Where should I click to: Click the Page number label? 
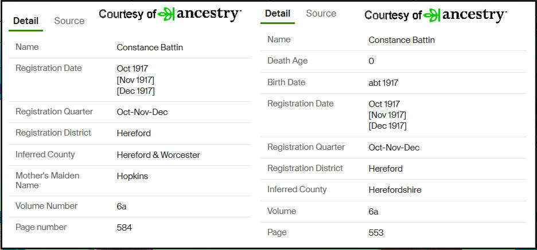point(41,227)
